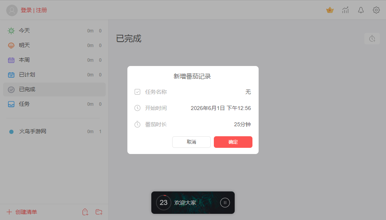The height and width of the screenshot is (220, 386).
Task: Click the 新增番茄记录 dialog title
Action: pyautogui.click(x=192, y=76)
